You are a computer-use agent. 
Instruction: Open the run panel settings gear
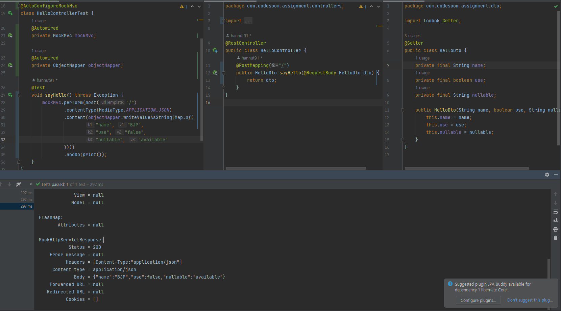tap(547, 175)
